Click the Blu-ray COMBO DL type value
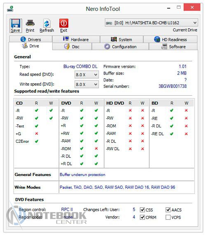The image size is (206, 235). (x=80, y=66)
